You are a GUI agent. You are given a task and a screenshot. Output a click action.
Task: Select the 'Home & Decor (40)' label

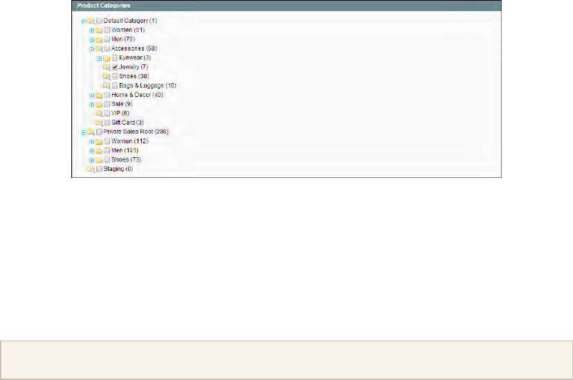pos(138,95)
